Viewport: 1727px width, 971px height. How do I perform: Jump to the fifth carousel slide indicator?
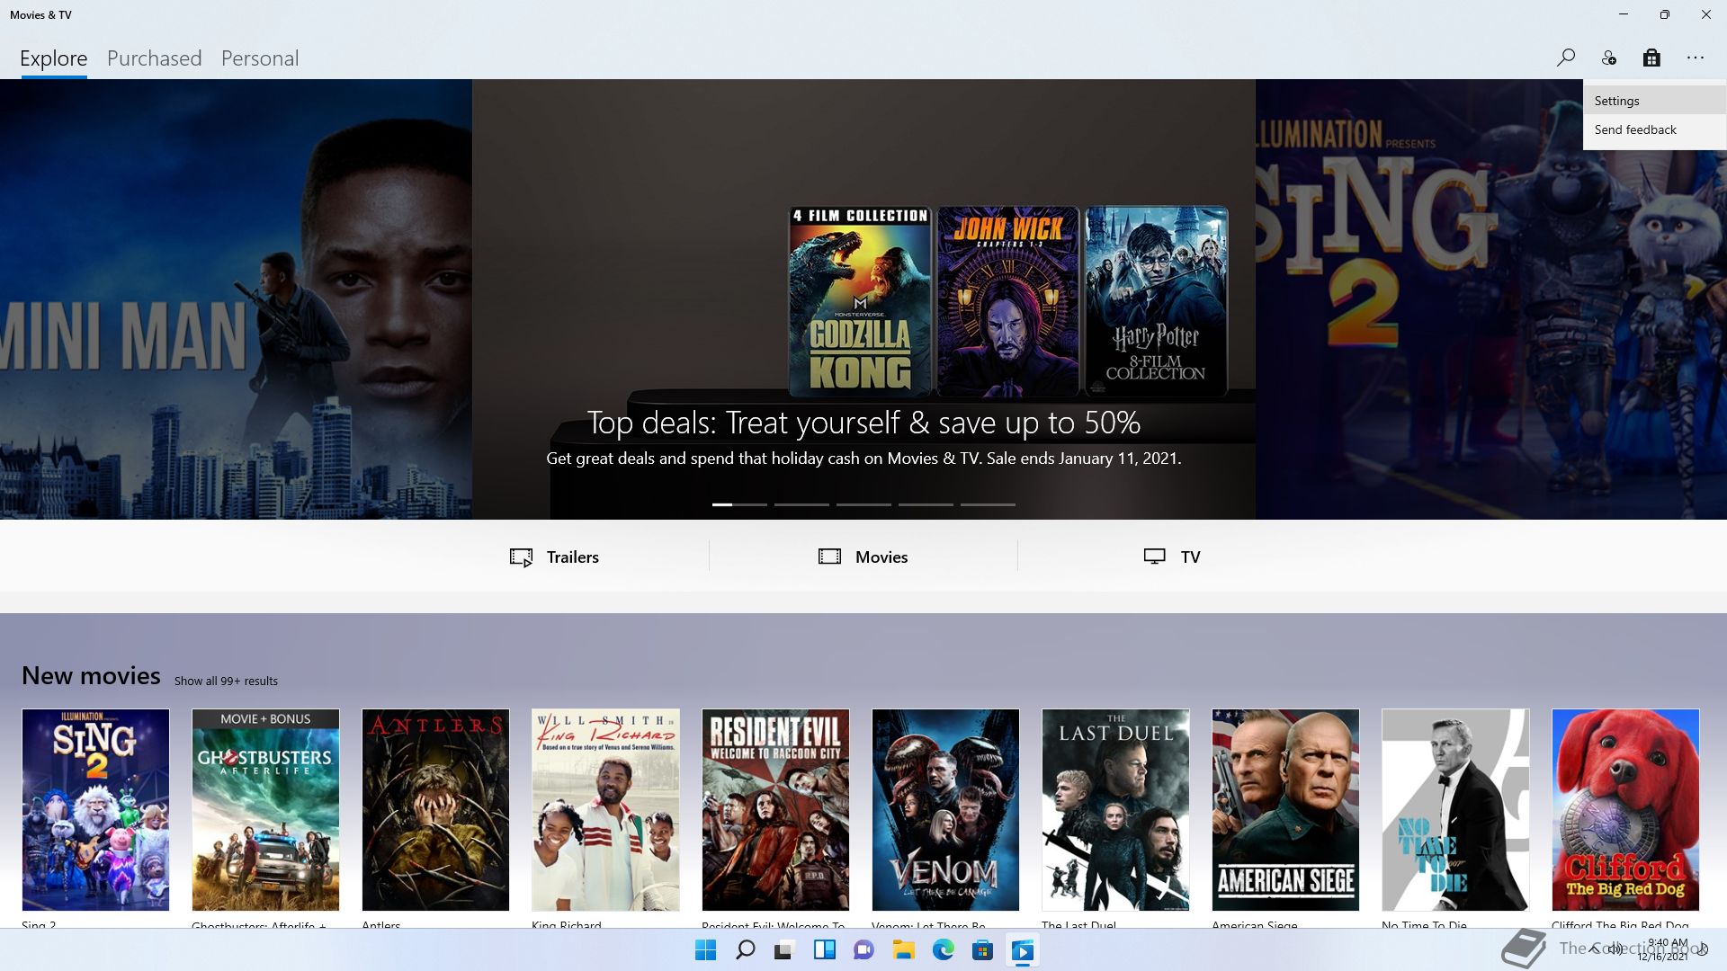(988, 504)
